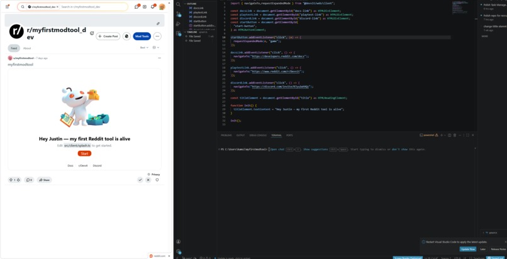Image resolution: width=507 pixels, height=259 pixels.
Task: Click the Privacy link under the post
Action: click(x=155, y=174)
